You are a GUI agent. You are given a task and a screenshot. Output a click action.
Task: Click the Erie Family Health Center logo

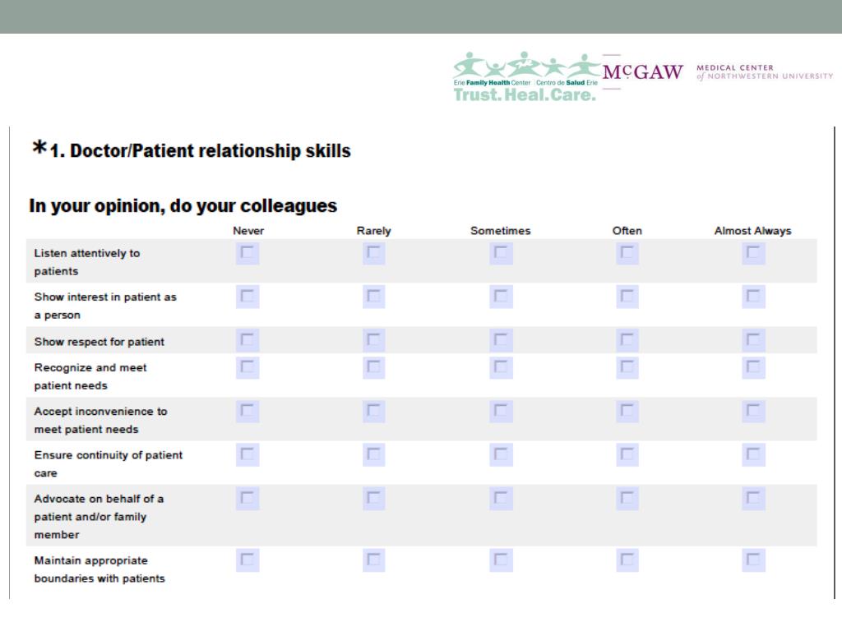coord(525,76)
